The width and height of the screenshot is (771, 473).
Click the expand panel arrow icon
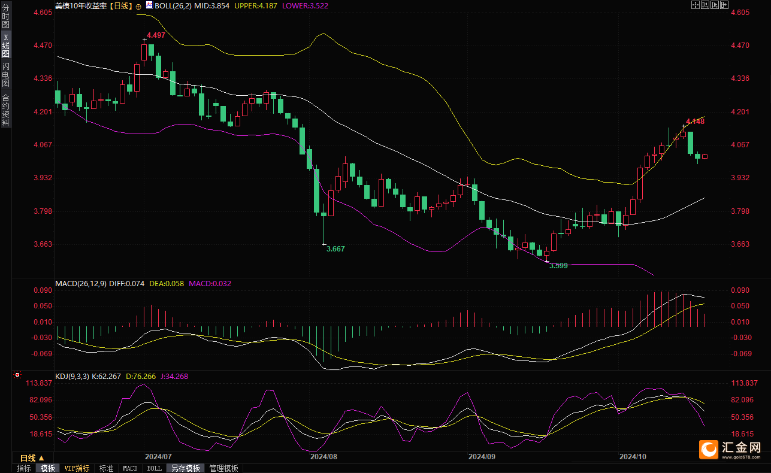click(x=724, y=5)
